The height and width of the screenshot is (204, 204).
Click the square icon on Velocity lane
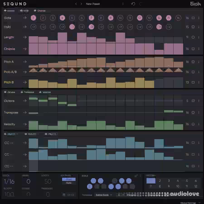point(193,124)
